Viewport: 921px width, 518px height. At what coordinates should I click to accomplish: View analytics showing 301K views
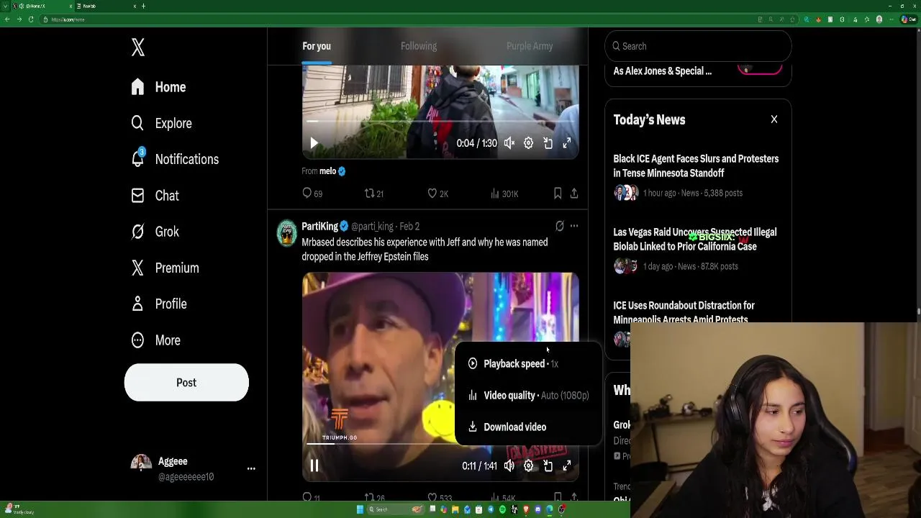tap(504, 194)
